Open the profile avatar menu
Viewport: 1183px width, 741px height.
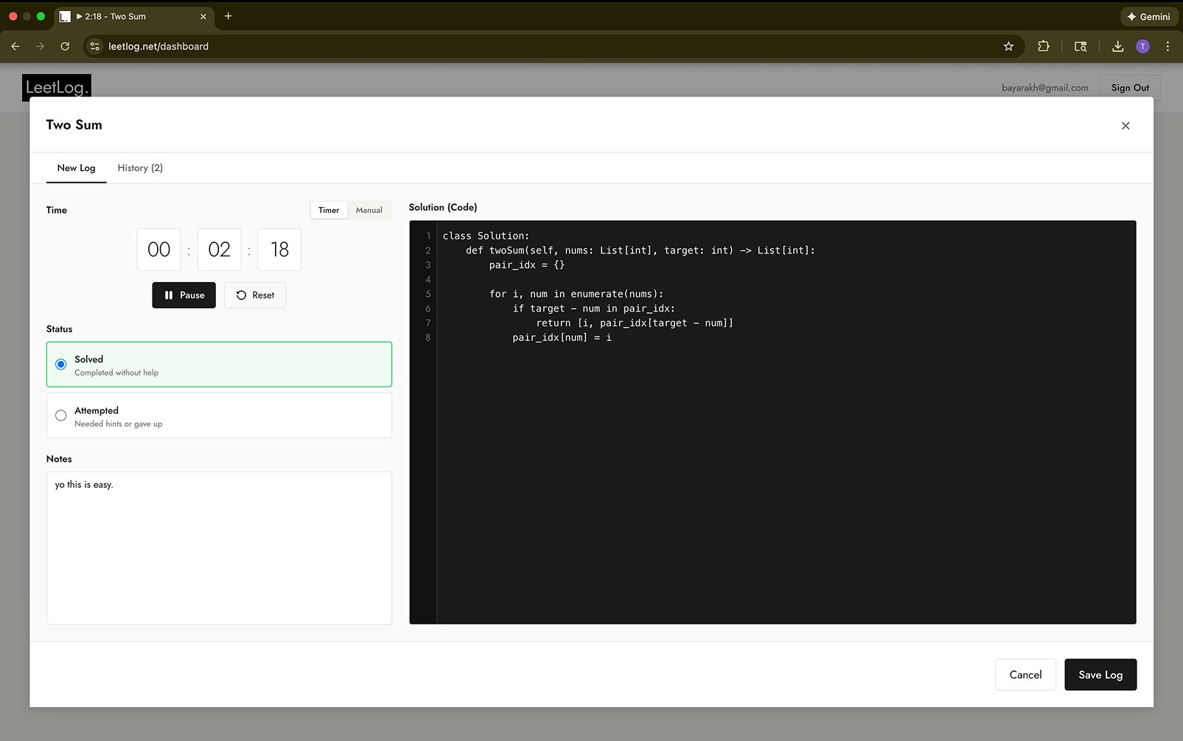1142,46
